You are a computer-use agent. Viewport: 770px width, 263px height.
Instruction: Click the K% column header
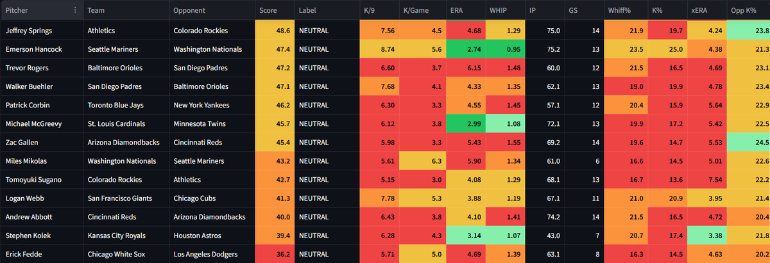(x=667, y=10)
